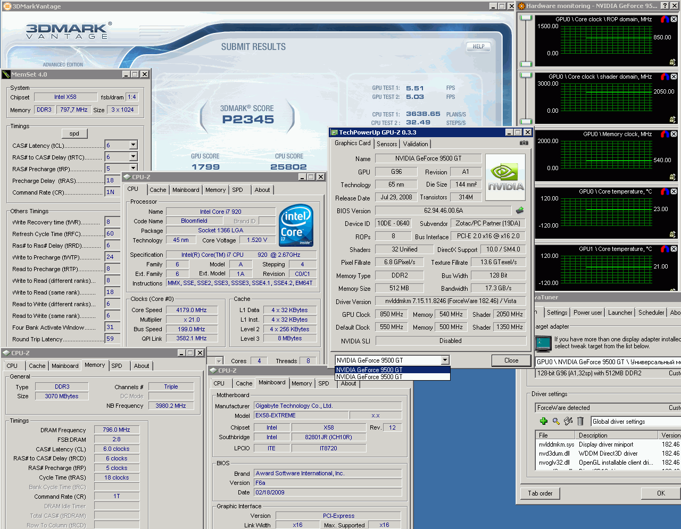Screen dimensions: 681x529
Task: Click the top slider handle beside ROP domain graph
Action: (x=526, y=18)
